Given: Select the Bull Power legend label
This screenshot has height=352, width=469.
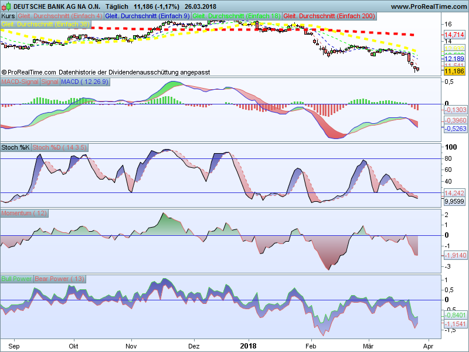Looking at the screenshot, I should pos(16,279).
